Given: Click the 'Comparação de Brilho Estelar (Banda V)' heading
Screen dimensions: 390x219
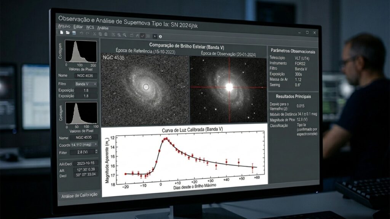Looking at the screenshot, I should click(187, 46).
